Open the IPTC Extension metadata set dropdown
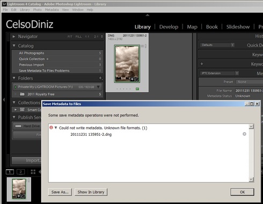The width and height of the screenshot is (263, 204). (x=219, y=73)
